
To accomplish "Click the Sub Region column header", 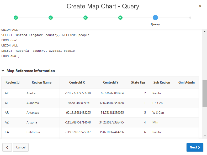I will [162, 82].
